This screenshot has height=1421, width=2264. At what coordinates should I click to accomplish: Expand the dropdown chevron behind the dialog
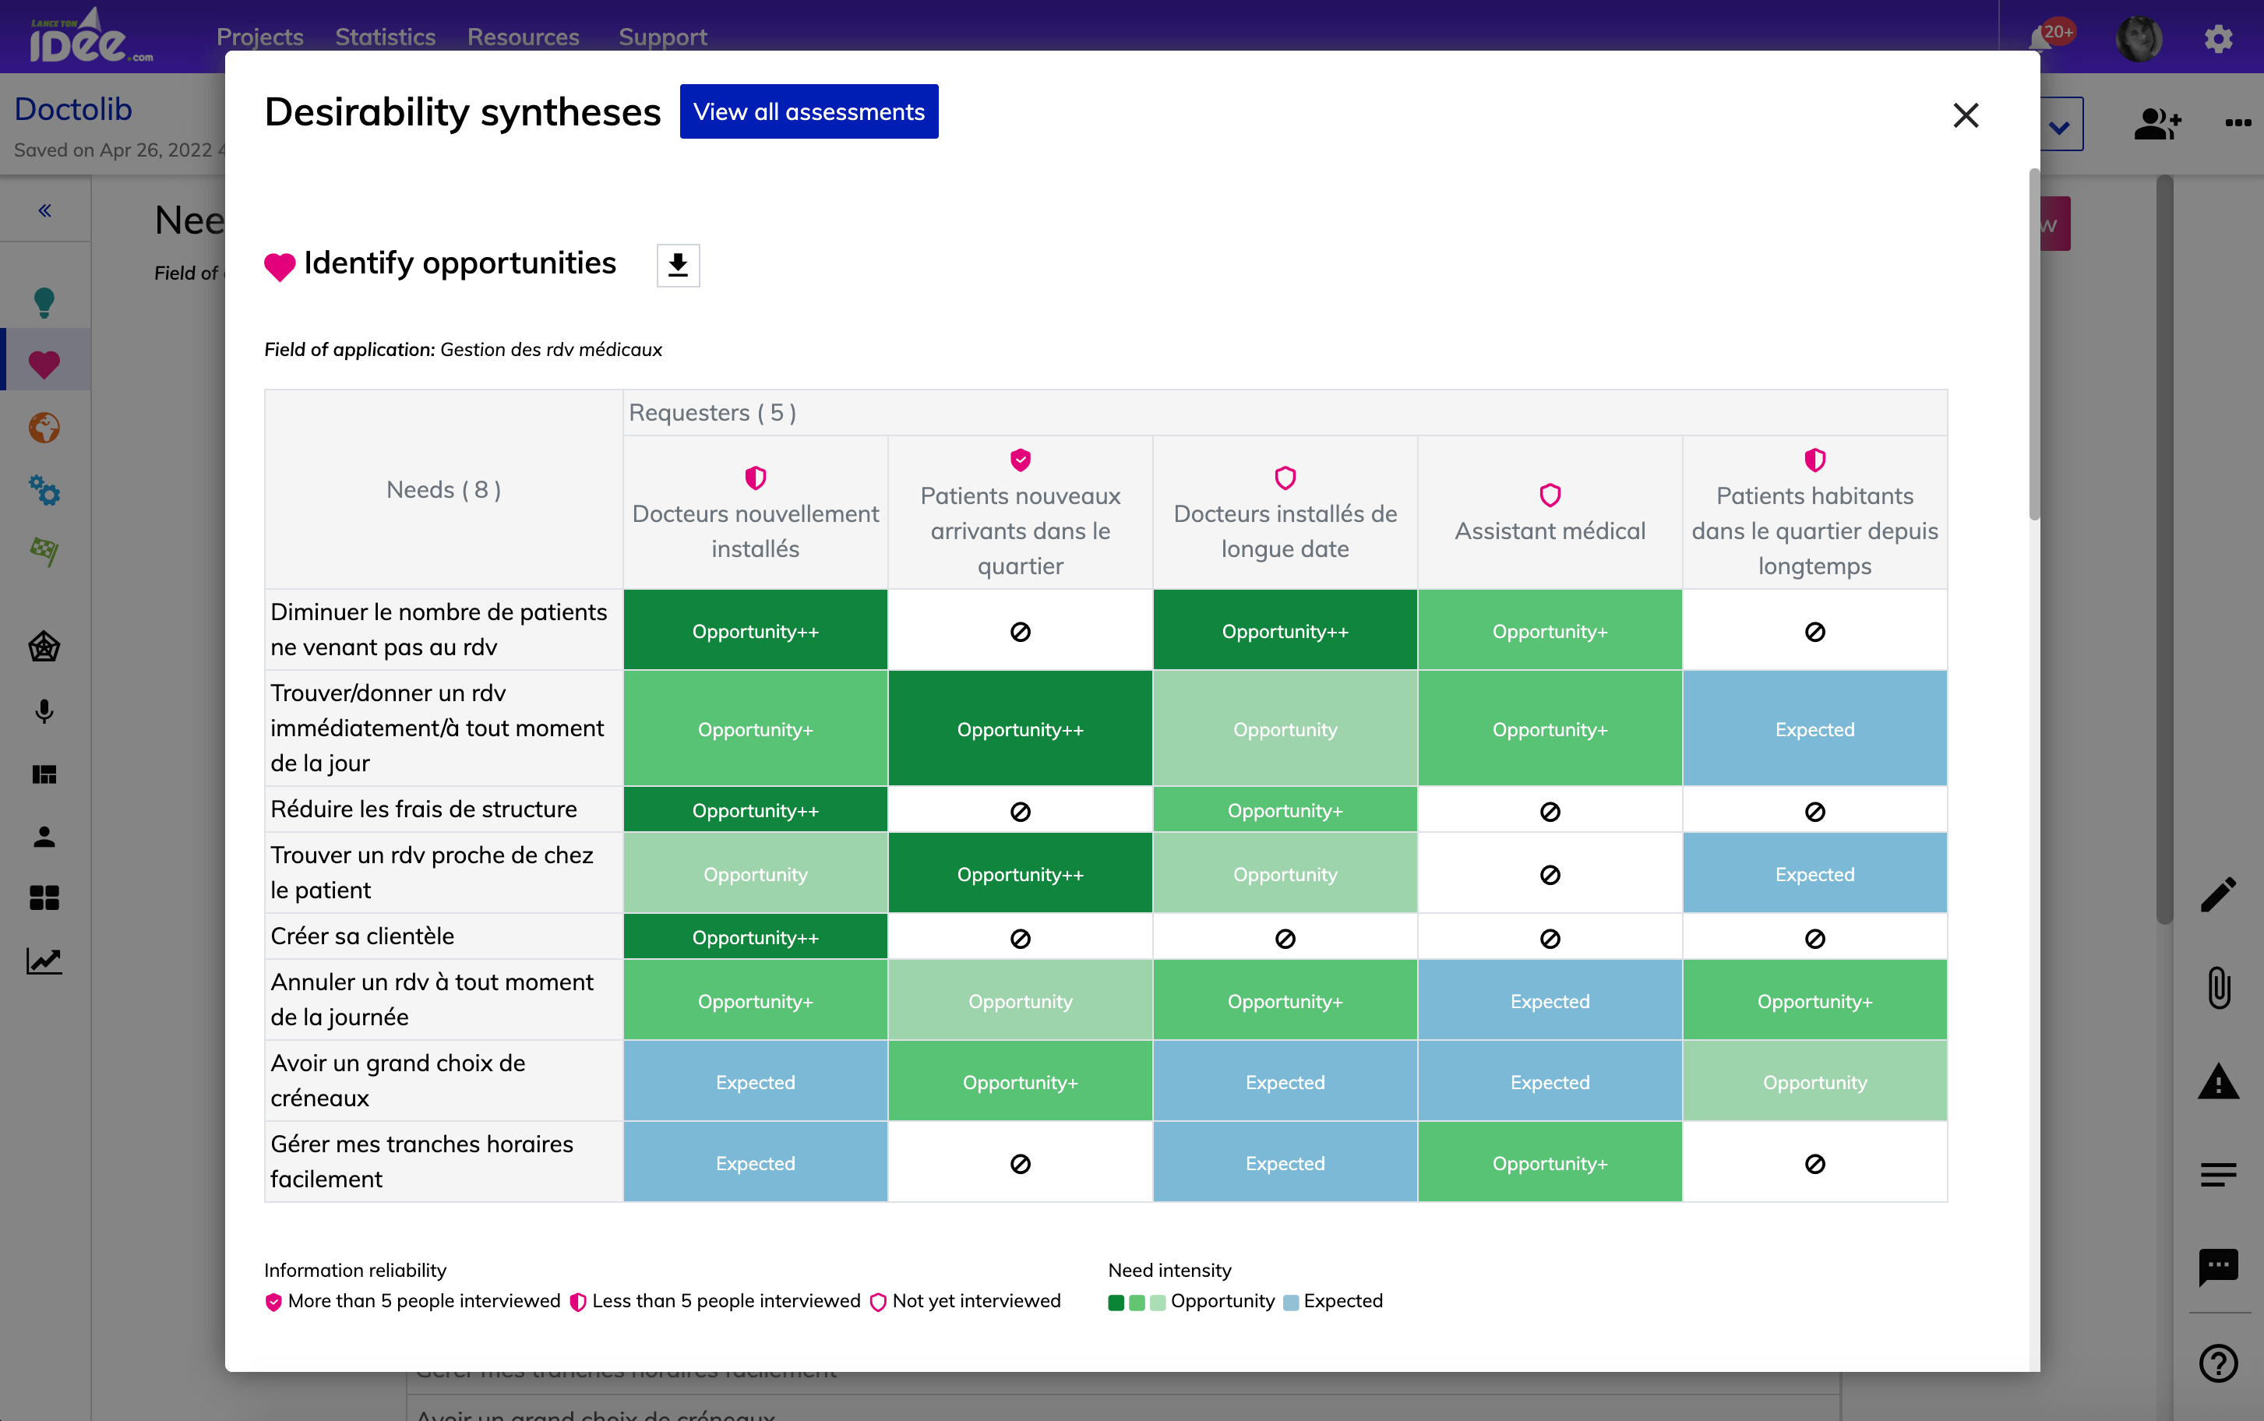tap(2059, 126)
